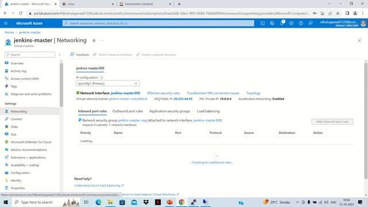Viewport: 368px width, 207px height.
Task: Switch to the Load balancing tab
Action: coord(208,111)
